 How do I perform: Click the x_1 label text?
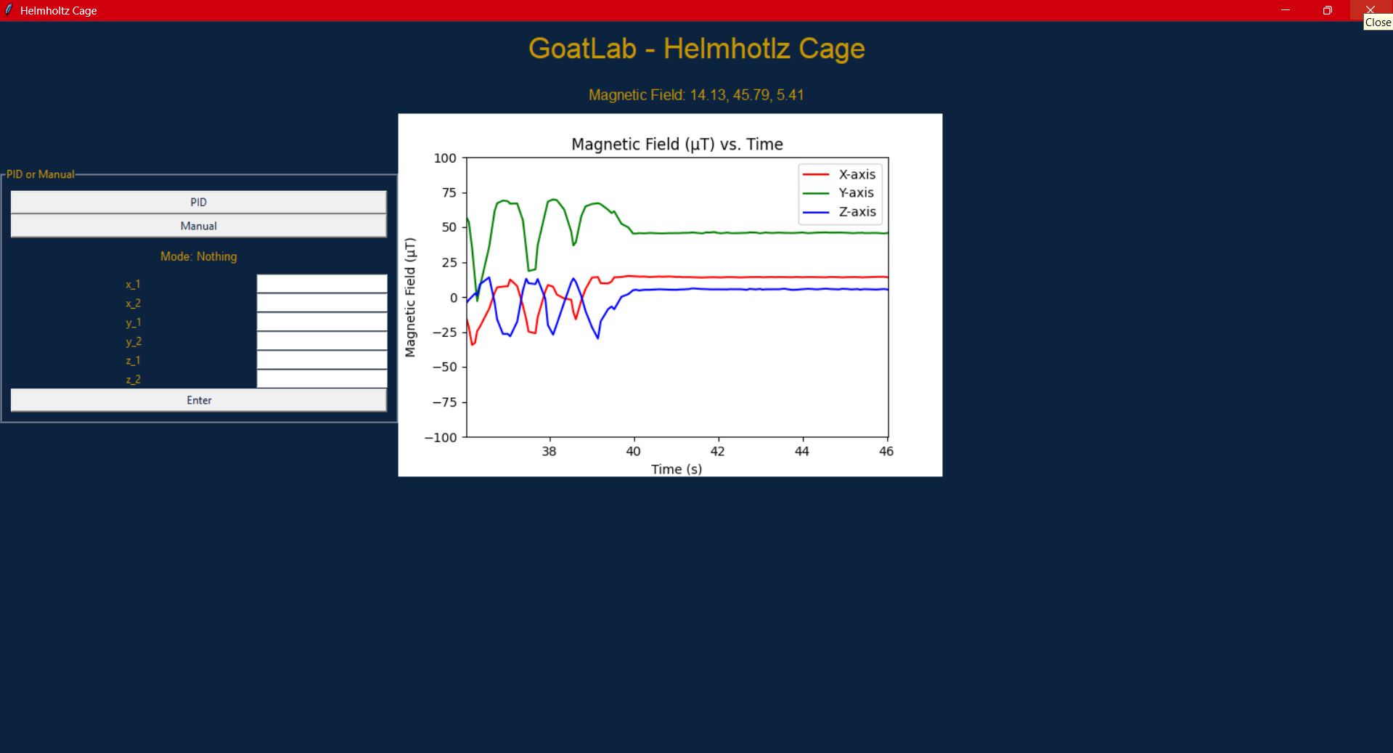pyautogui.click(x=133, y=285)
